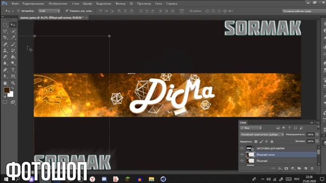Toggle the layer filtering on/off switch
This screenshot has height=183, width=326.
click(x=318, y=128)
